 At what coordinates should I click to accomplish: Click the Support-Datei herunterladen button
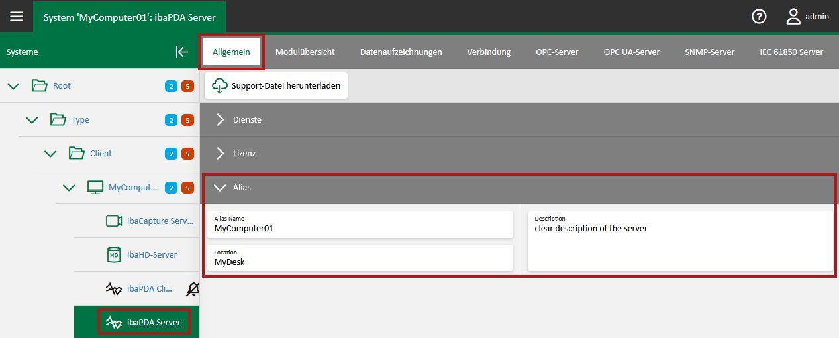[276, 85]
